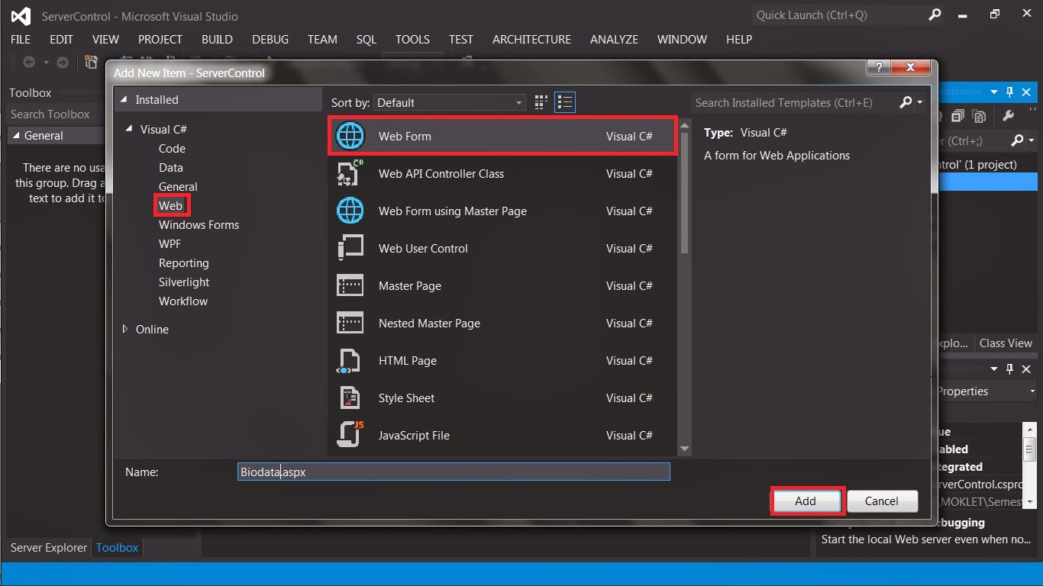Open Properties panel window position dropdown arrow
This screenshot has width=1043, height=586.
click(994, 369)
